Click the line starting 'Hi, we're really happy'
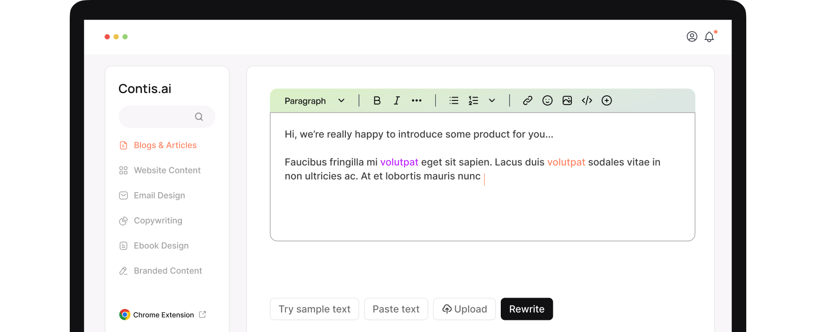The height and width of the screenshot is (332, 816). tap(419, 134)
